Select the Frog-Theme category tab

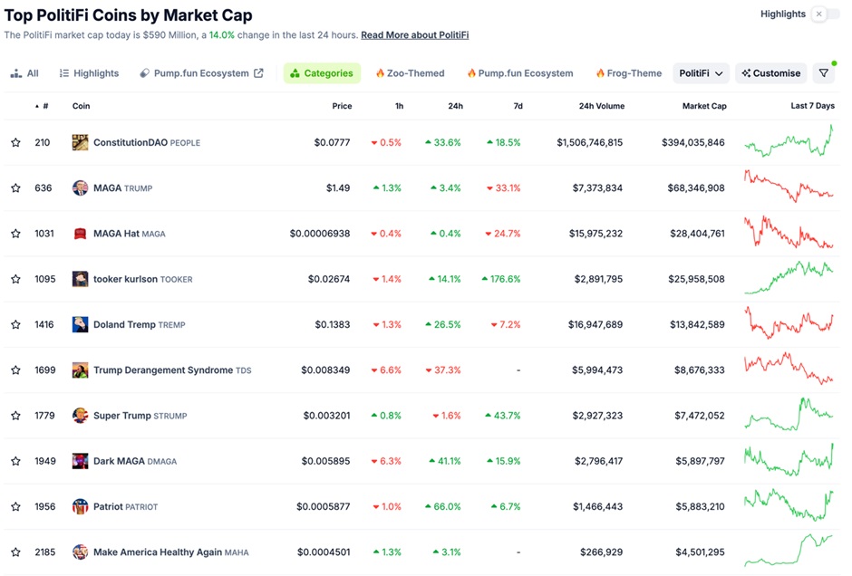point(628,73)
